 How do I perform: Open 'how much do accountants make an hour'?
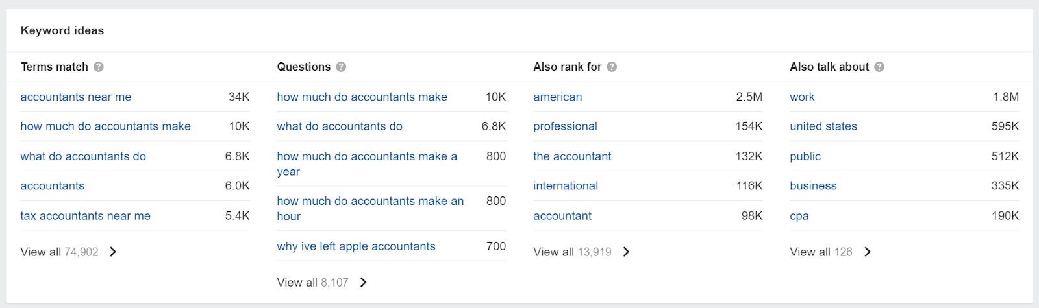(371, 208)
